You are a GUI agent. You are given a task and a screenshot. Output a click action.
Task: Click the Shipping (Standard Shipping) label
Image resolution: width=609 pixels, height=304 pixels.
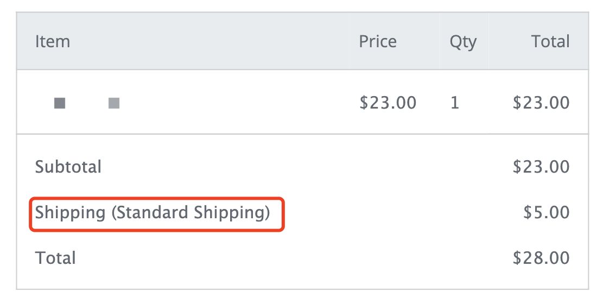pyautogui.click(x=152, y=213)
